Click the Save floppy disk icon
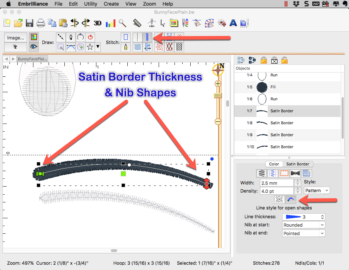 30,23
